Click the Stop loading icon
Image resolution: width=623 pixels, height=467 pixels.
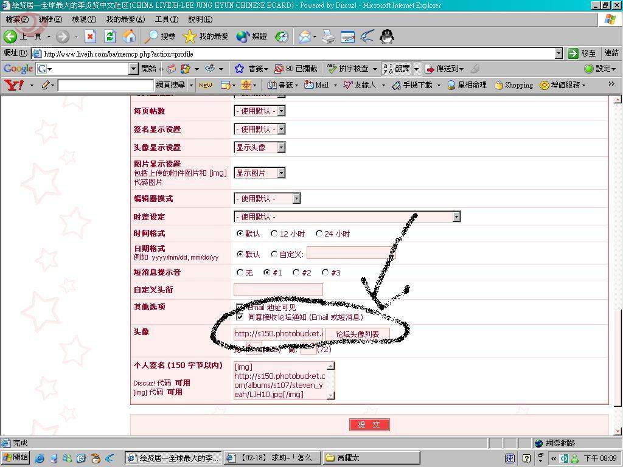click(x=90, y=36)
